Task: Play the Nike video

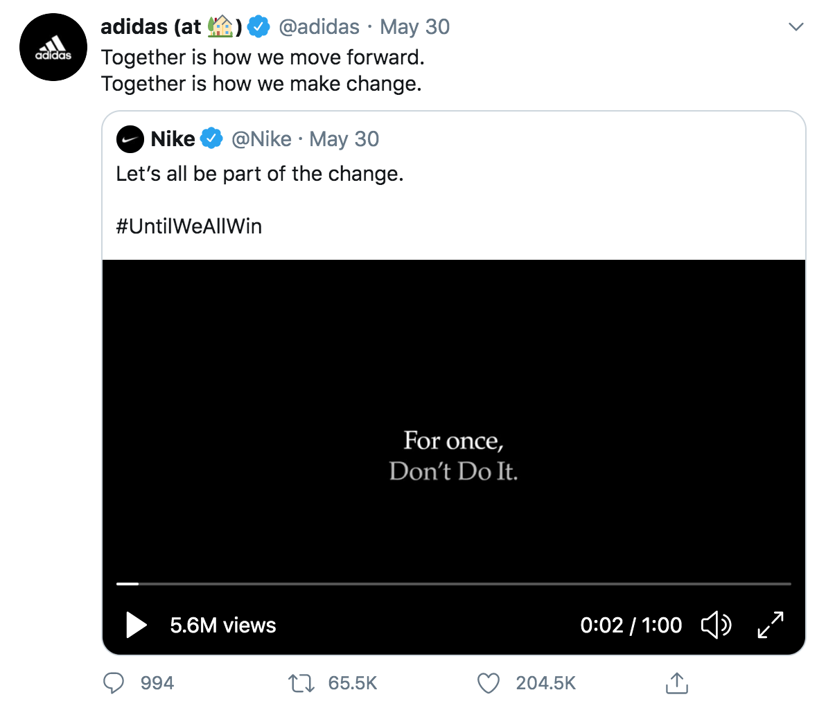Action: click(x=137, y=626)
